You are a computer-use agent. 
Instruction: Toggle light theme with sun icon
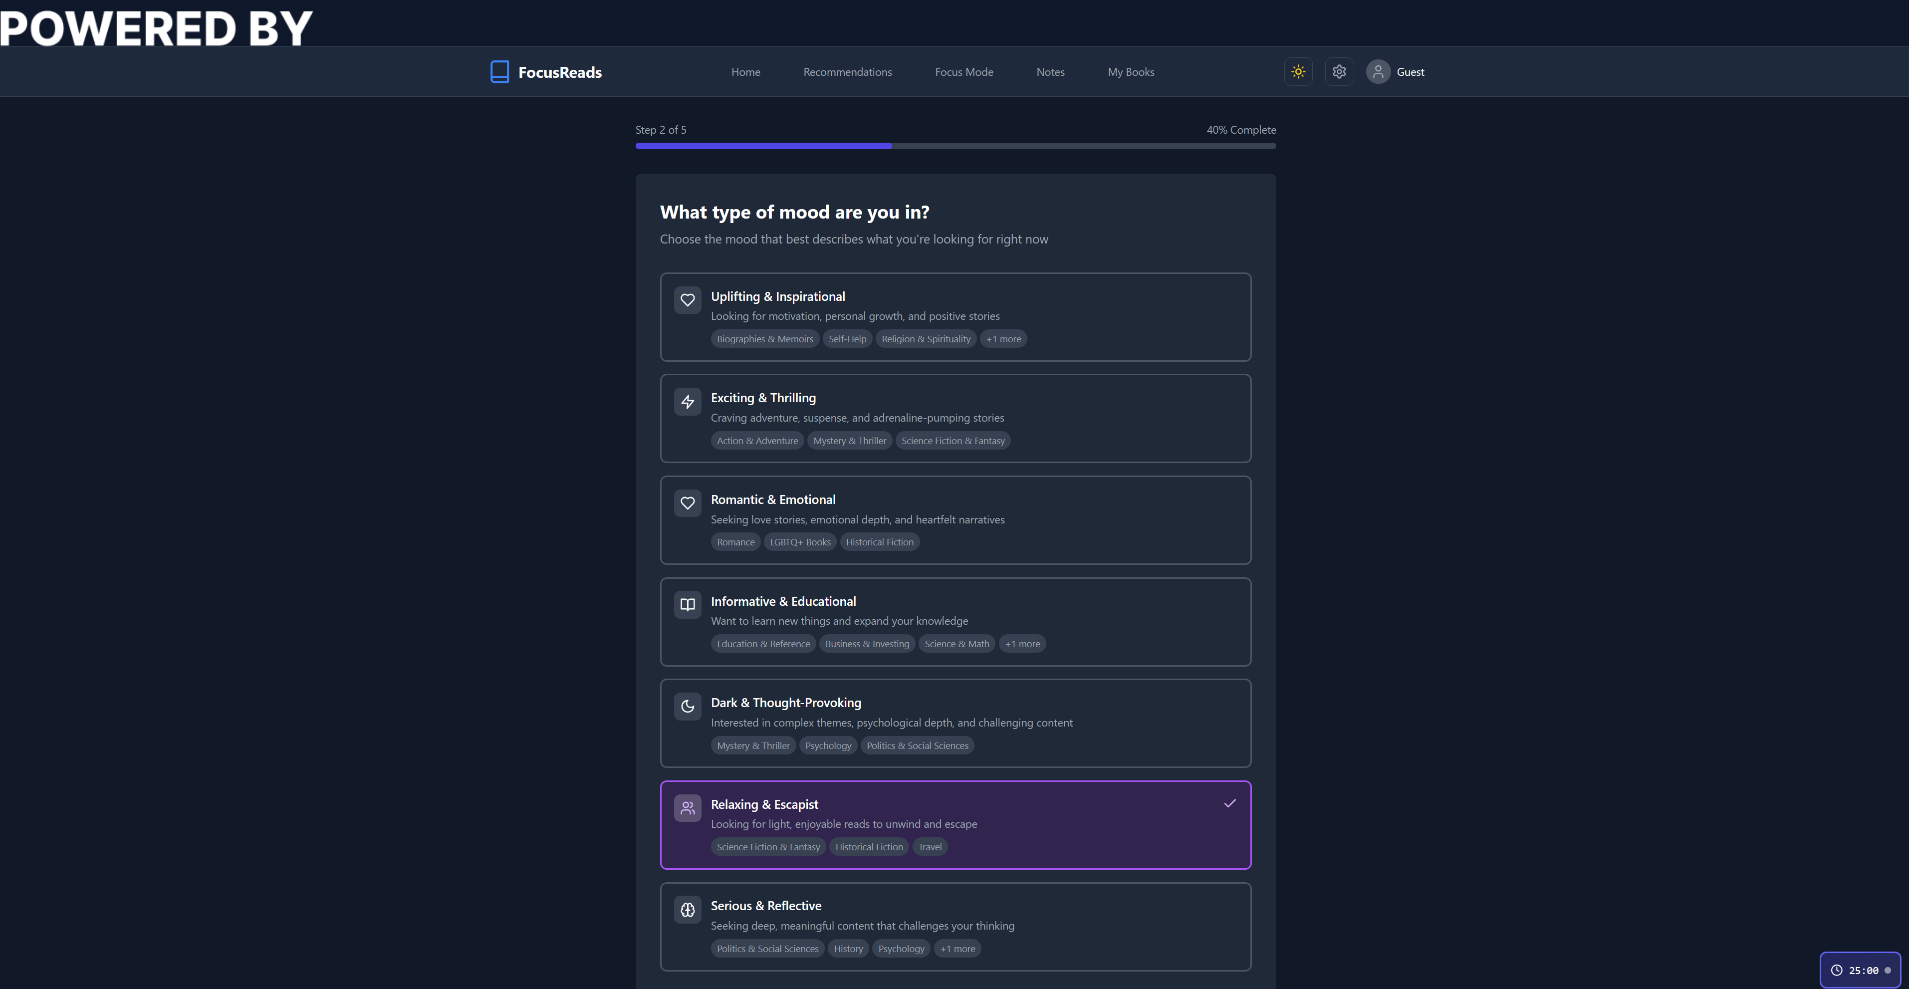tap(1298, 72)
